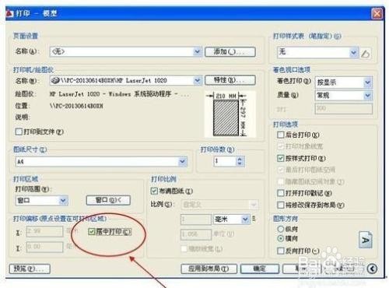Click the printer location text \\PC-20130614BOXN

point(76,106)
